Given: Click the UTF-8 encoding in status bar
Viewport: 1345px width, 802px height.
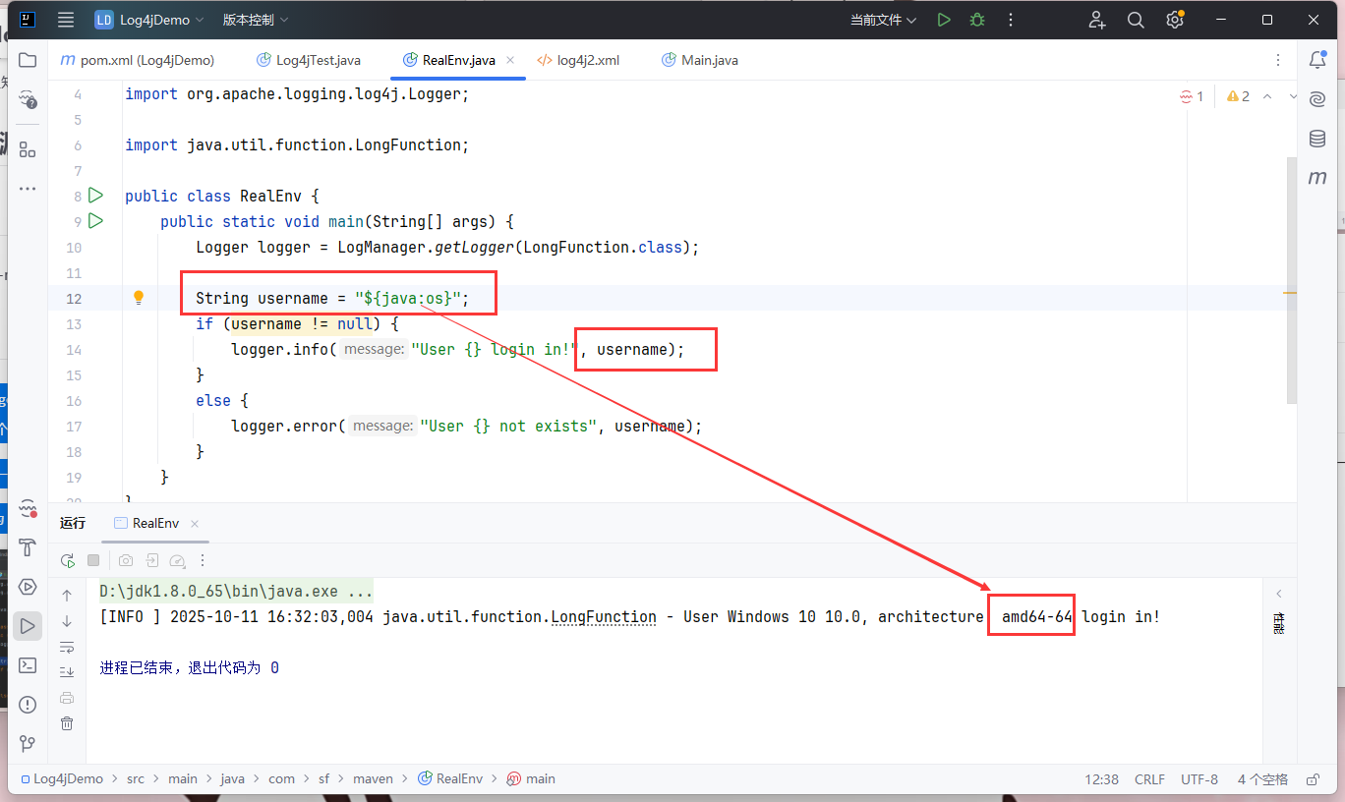Looking at the screenshot, I should click(x=1199, y=778).
